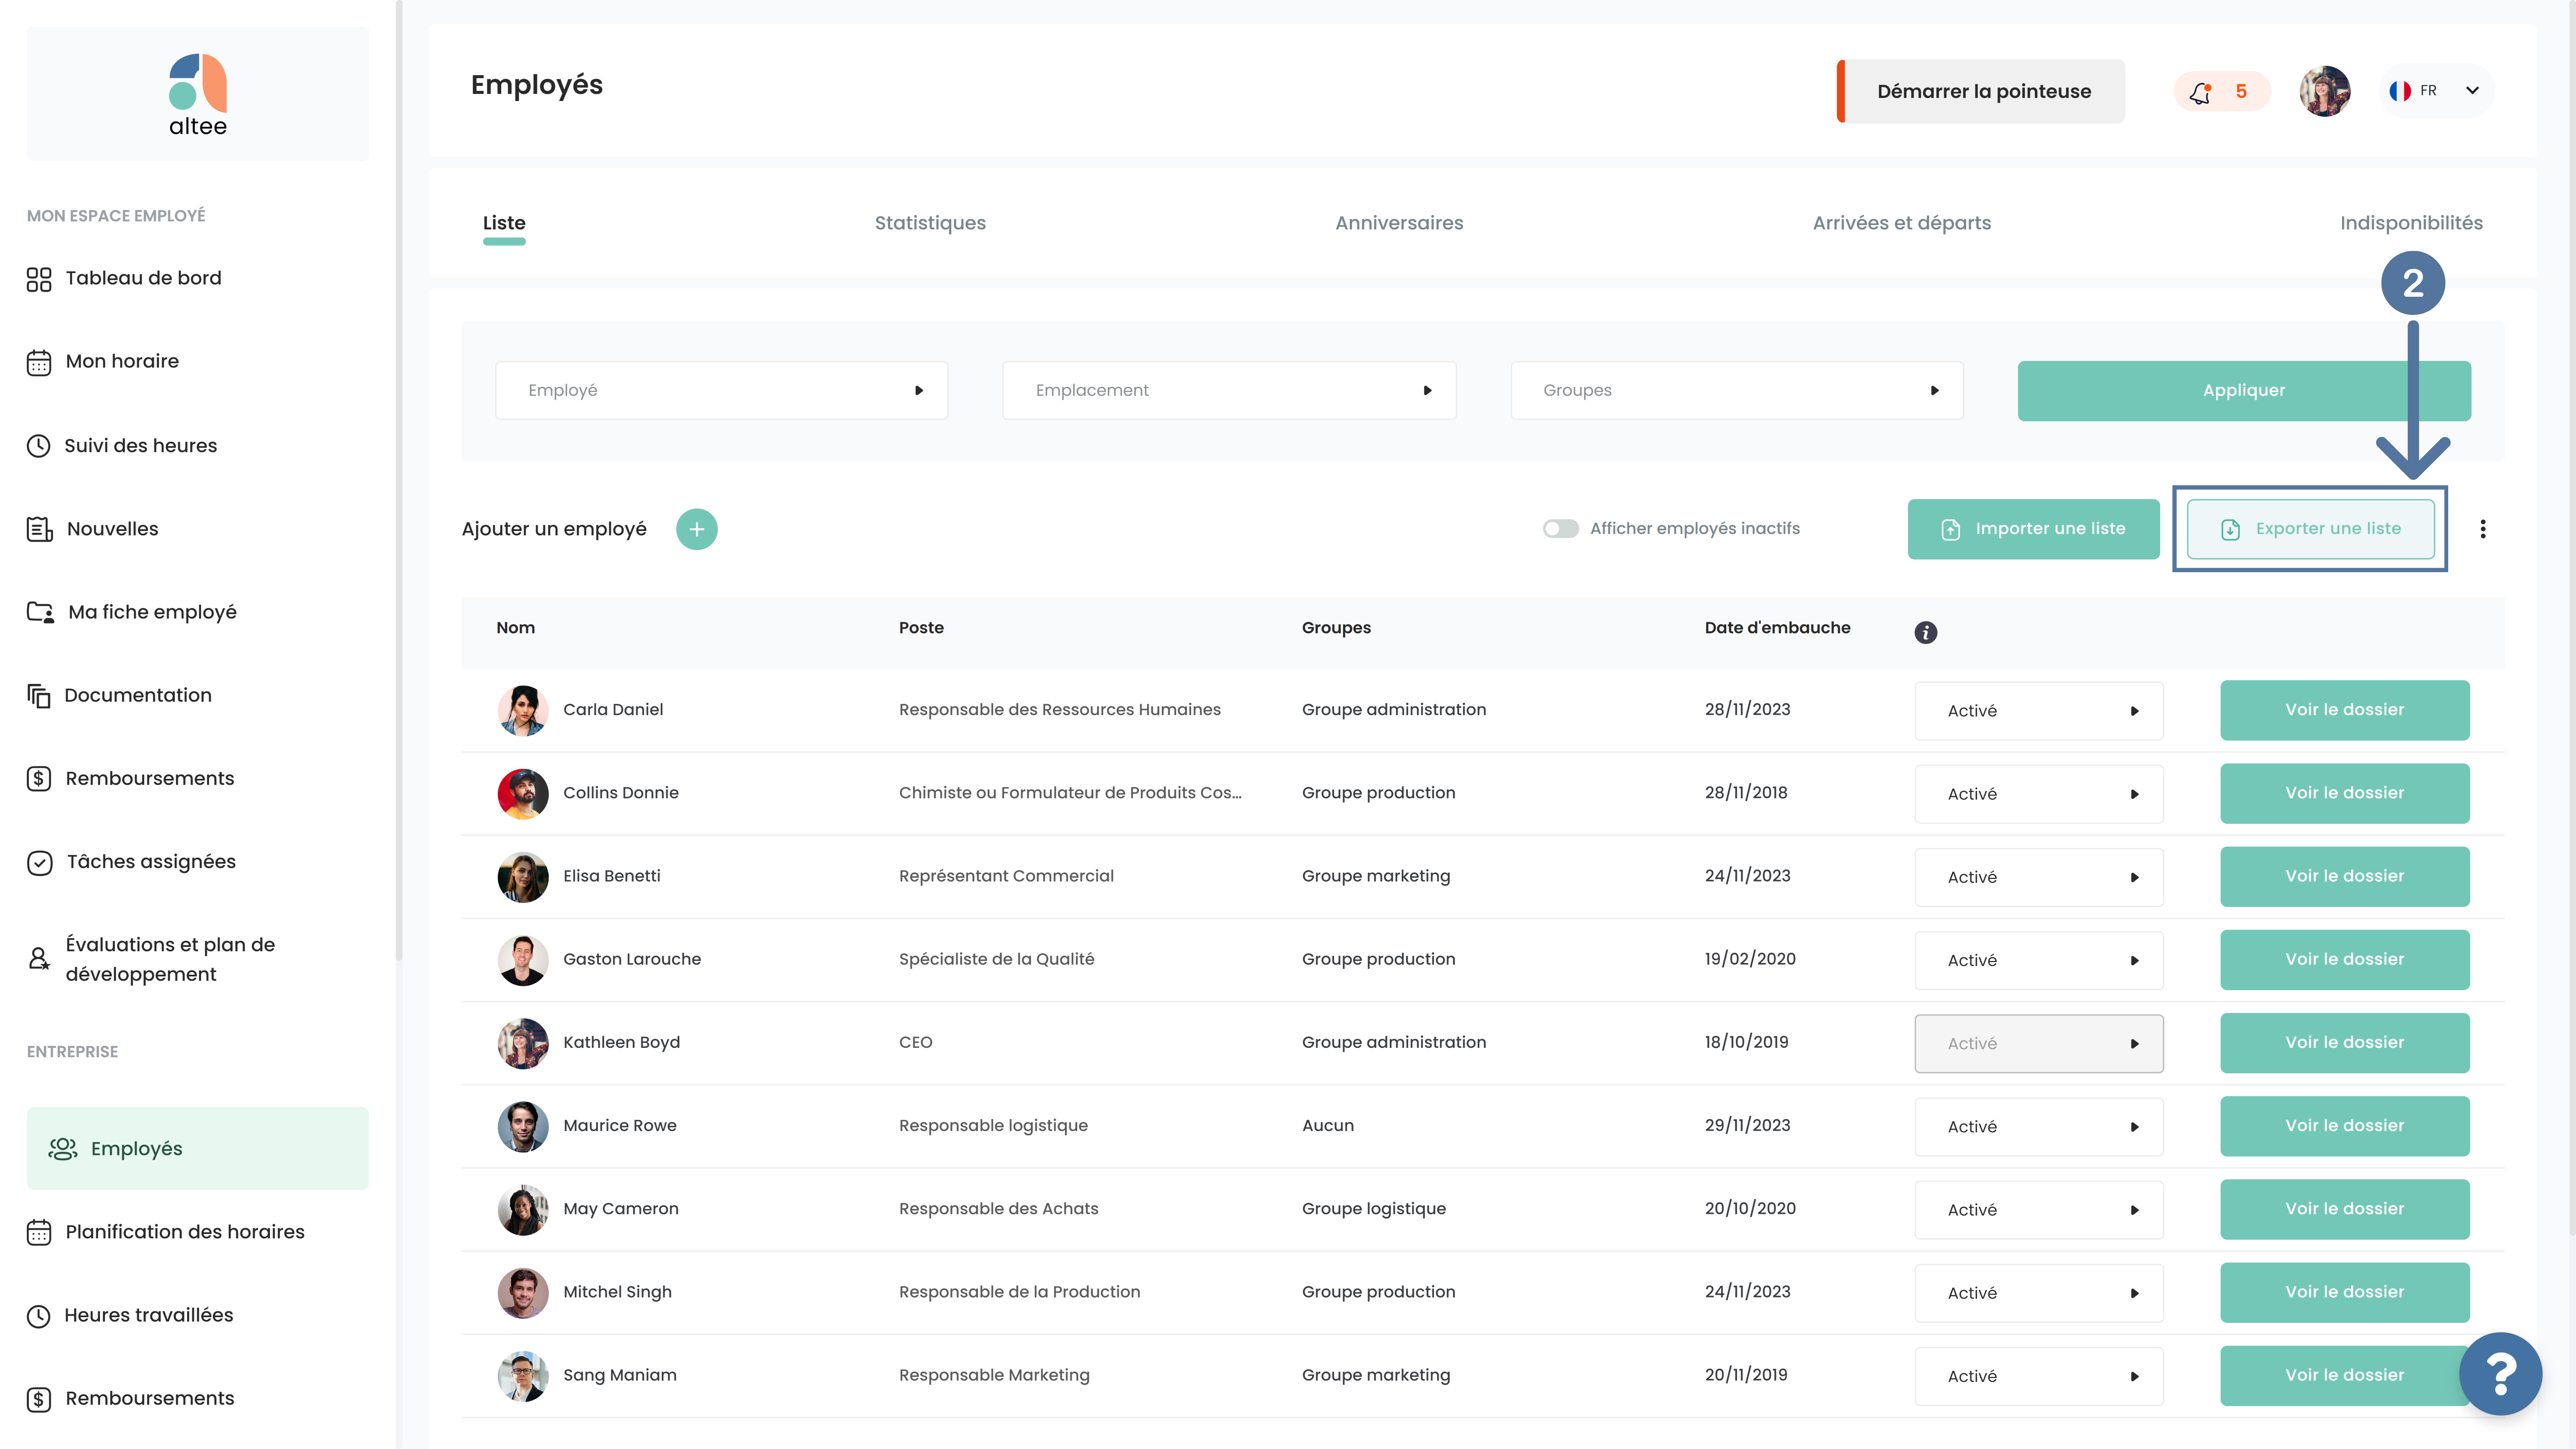This screenshot has width=2576, height=1449.
Task: Open the Mon horaire calendar icon
Action: click(39, 362)
